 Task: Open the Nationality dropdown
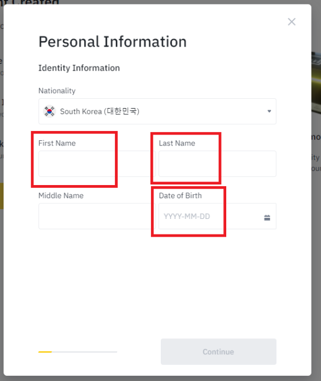(x=157, y=111)
